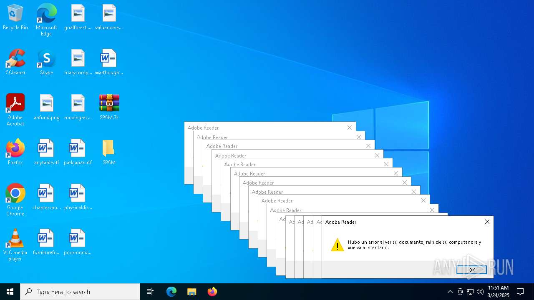Open Firefox from the taskbar
This screenshot has width=534, height=300.
point(212,292)
